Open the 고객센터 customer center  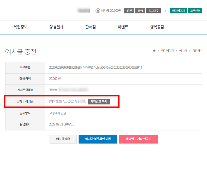(x=195, y=11)
